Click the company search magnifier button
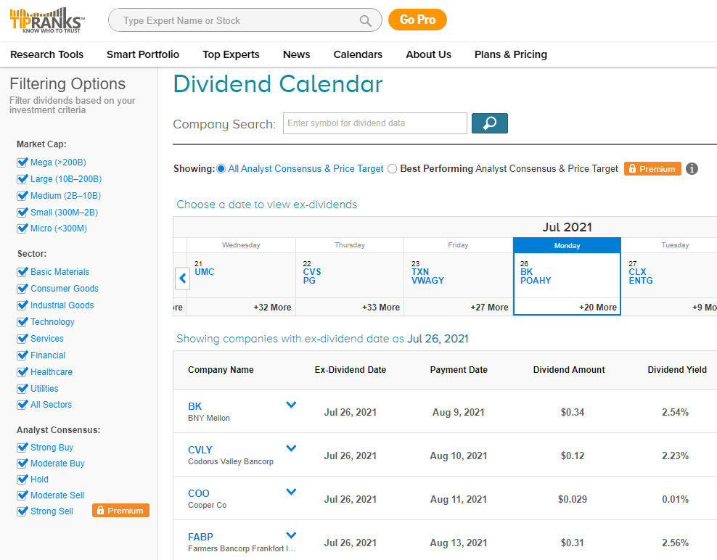This screenshot has height=560, width=717. point(489,123)
